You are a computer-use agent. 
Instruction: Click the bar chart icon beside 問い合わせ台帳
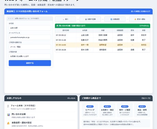click(x=9, y=115)
